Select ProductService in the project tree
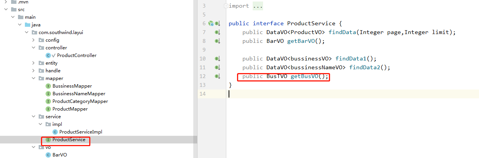This screenshot has height=158, width=479. click(69, 140)
